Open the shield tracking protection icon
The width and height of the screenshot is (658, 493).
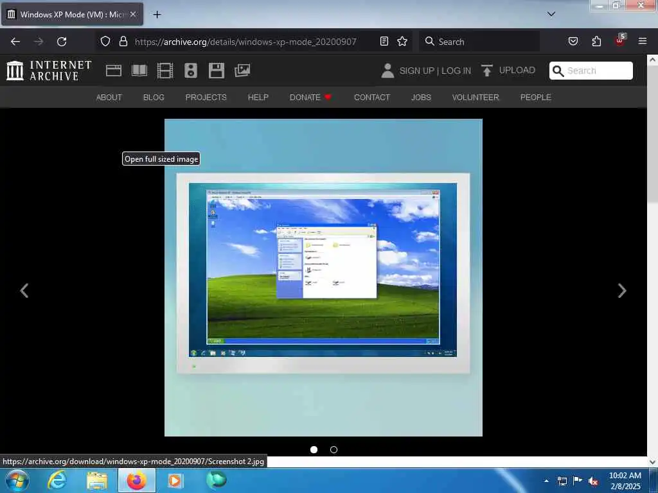coord(105,42)
